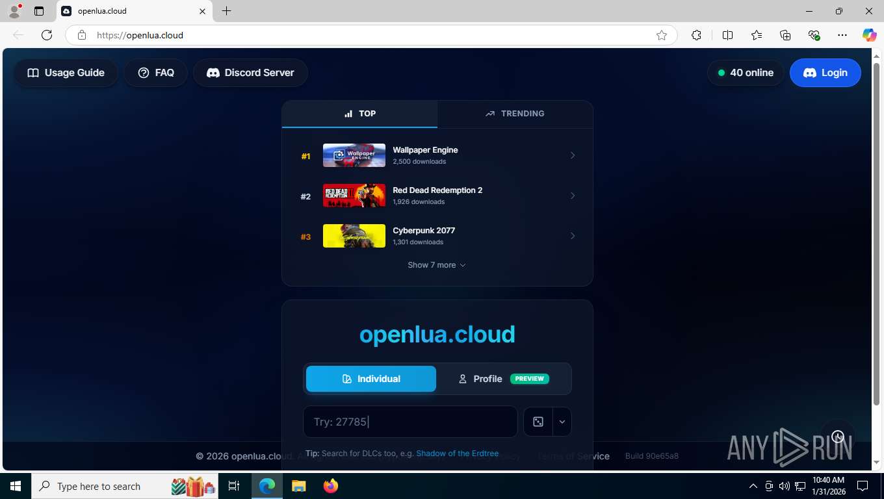Open Wallpaper Engine thumbnail image

coord(354,155)
